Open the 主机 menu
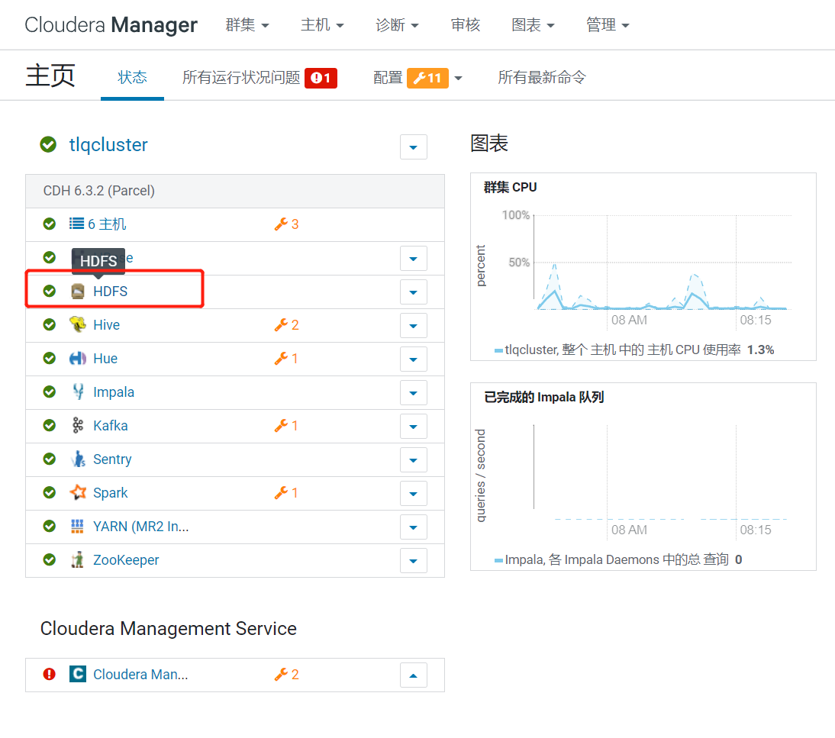 point(322,25)
